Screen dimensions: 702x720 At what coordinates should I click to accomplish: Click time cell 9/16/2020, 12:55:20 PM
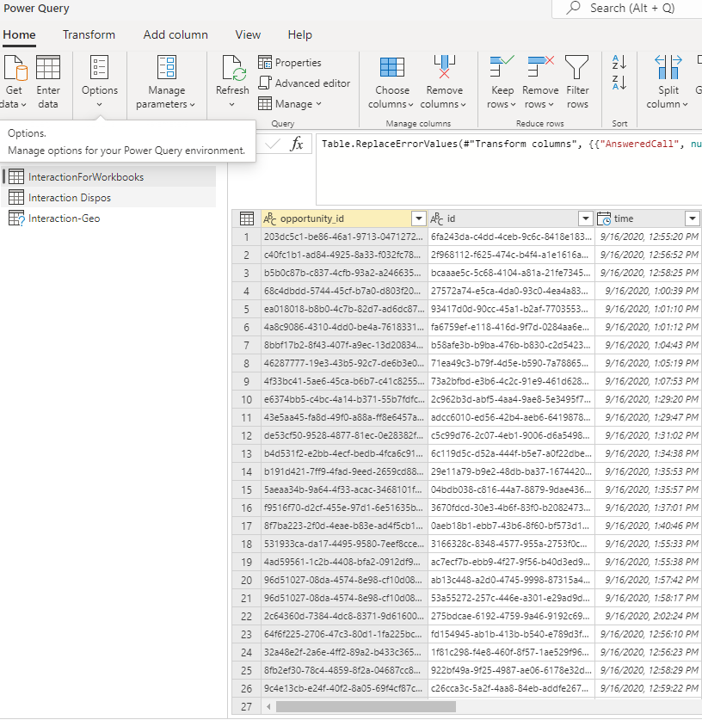(648, 237)
